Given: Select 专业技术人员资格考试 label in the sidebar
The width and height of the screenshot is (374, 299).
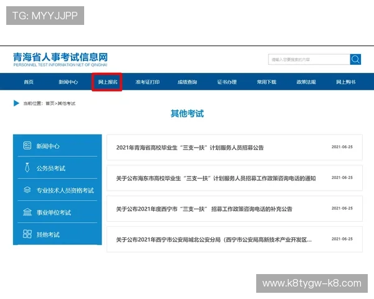Looking at the screenshot, I should (x=65, y=190).
